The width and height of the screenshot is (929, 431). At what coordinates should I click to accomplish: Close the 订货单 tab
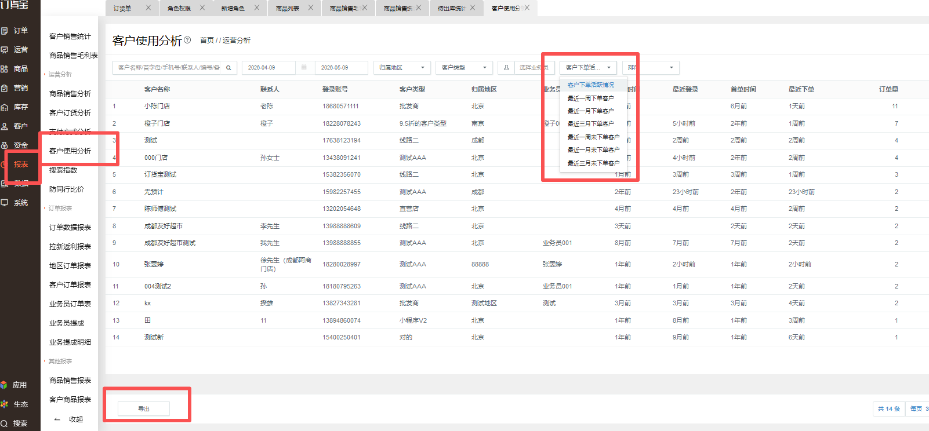click(x=148, y=8)
